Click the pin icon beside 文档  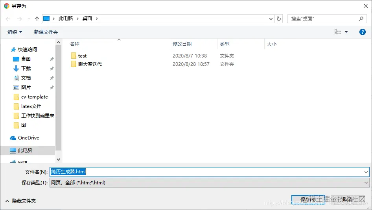click(52, 78)
